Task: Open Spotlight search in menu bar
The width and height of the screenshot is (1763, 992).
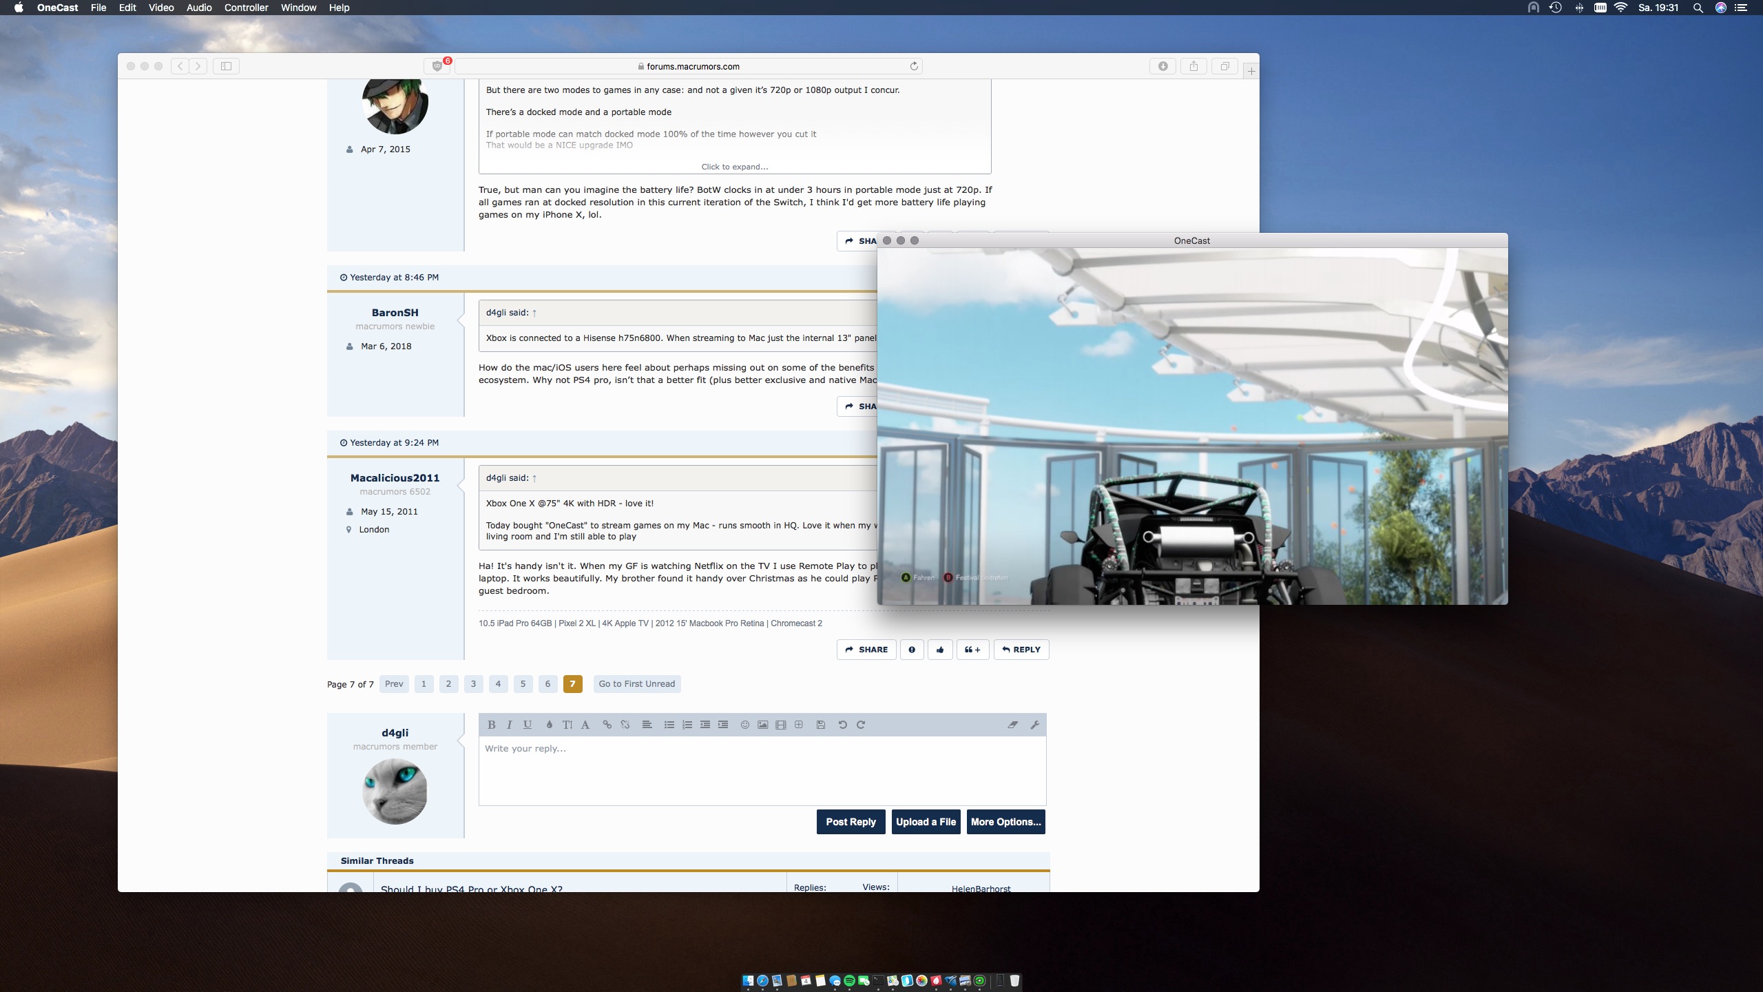Action: 1698,8
